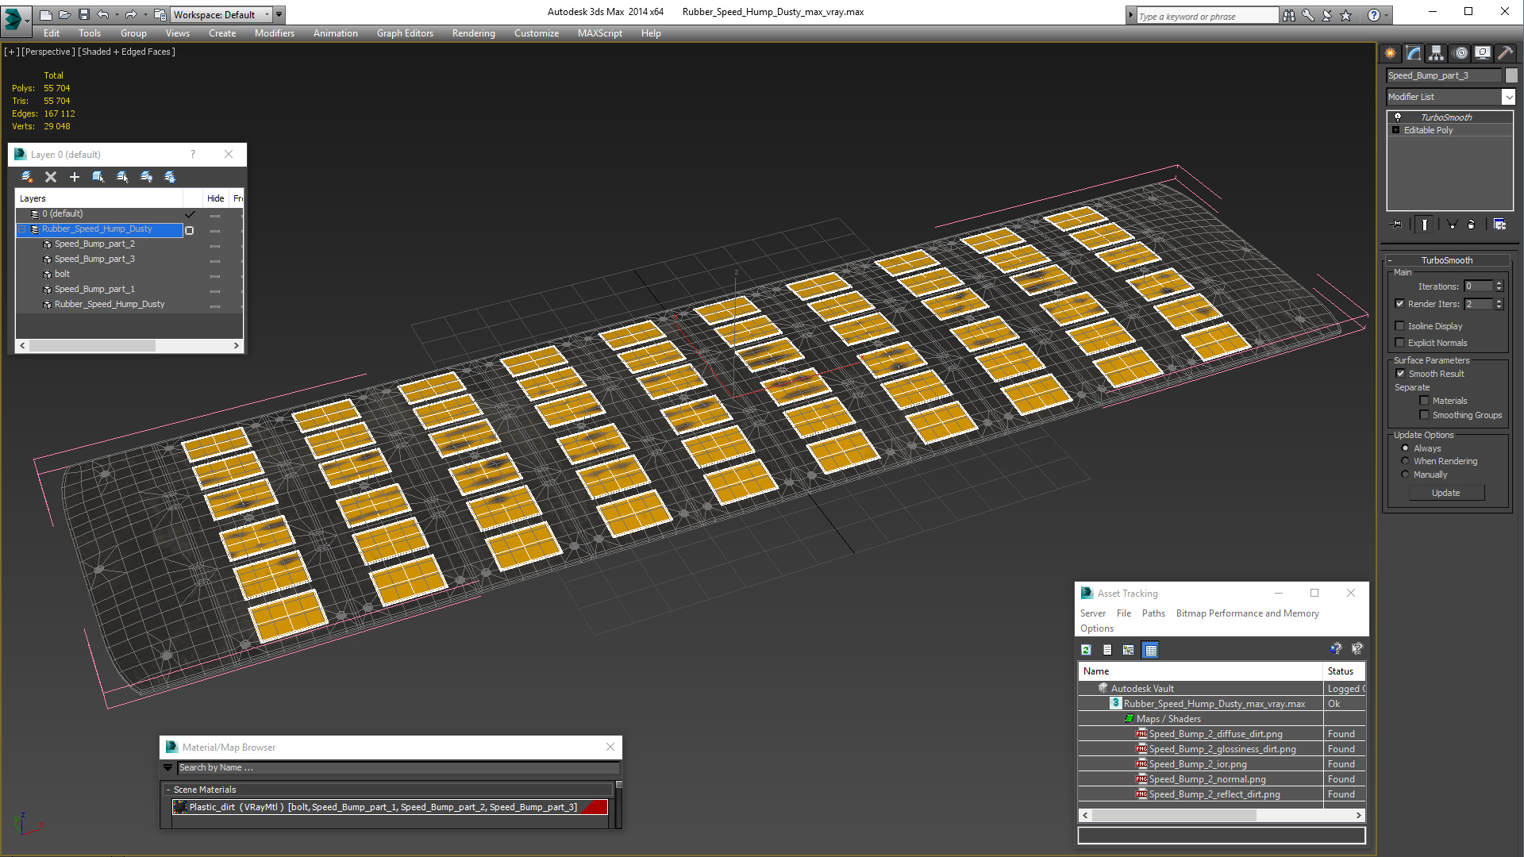Click the search binoculars icon in title bar
The width and height of the screenshot is (1524, 857).
(1288, 15)
